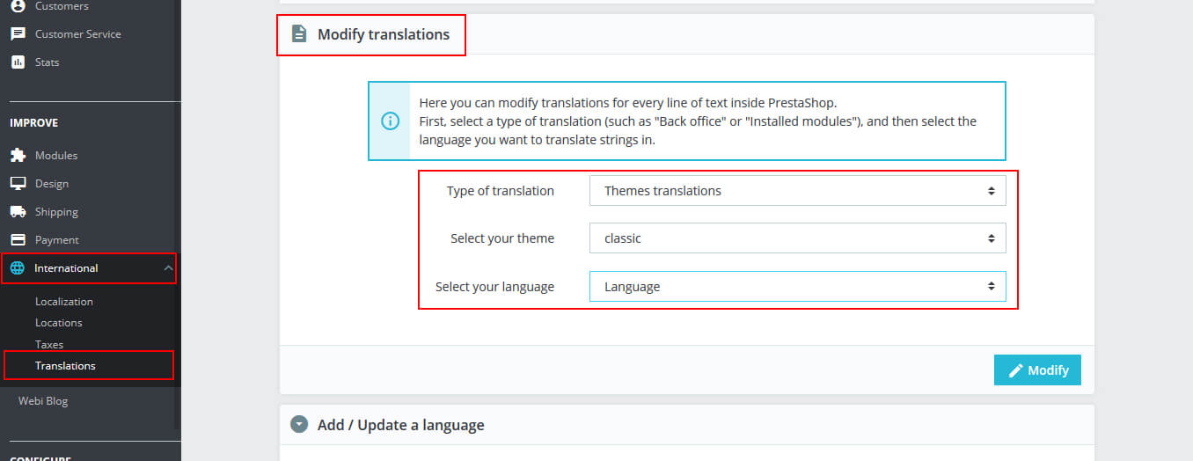This screenshot has width=1193, height=461.
Task: Click the Shipping truck icon
Action: click(18, 212)
